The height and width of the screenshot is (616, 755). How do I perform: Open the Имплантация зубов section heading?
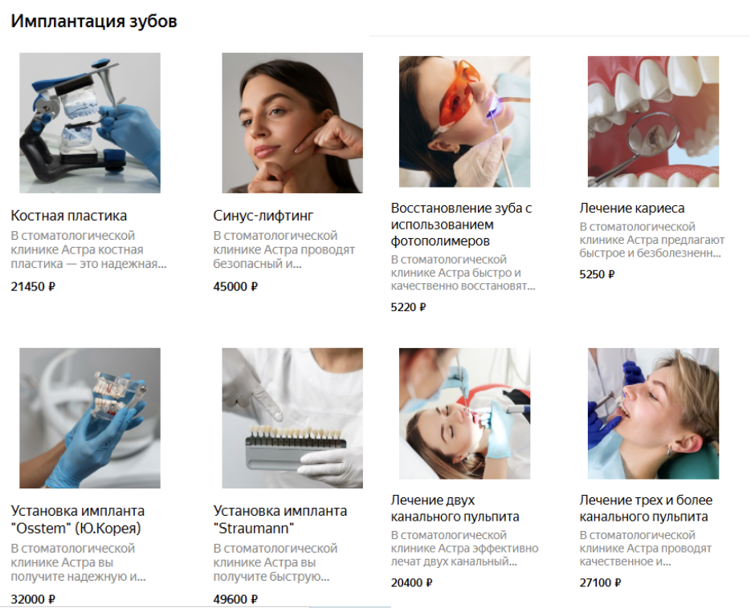click(94, 21)
